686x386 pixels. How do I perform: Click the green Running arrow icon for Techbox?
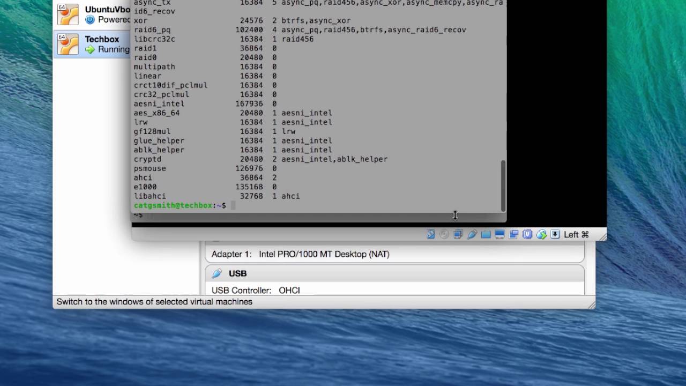[90, 49]
